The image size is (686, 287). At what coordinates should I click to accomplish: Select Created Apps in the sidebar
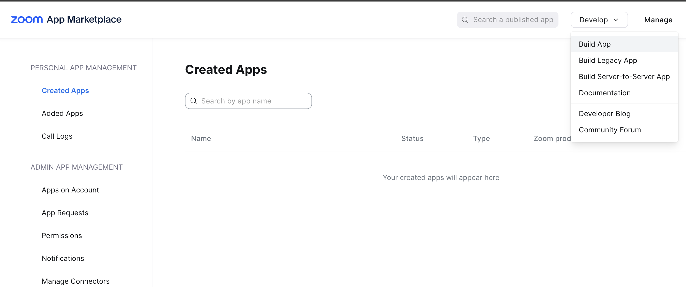pyautogui.click(x=65, y=91)
